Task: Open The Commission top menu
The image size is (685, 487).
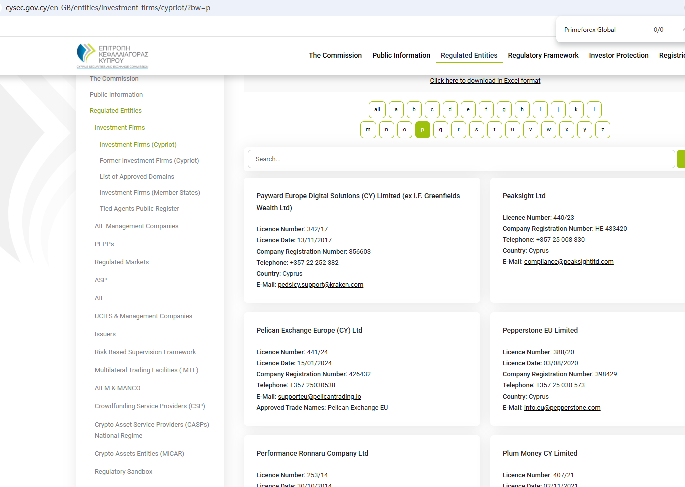Action: (335, 55)
